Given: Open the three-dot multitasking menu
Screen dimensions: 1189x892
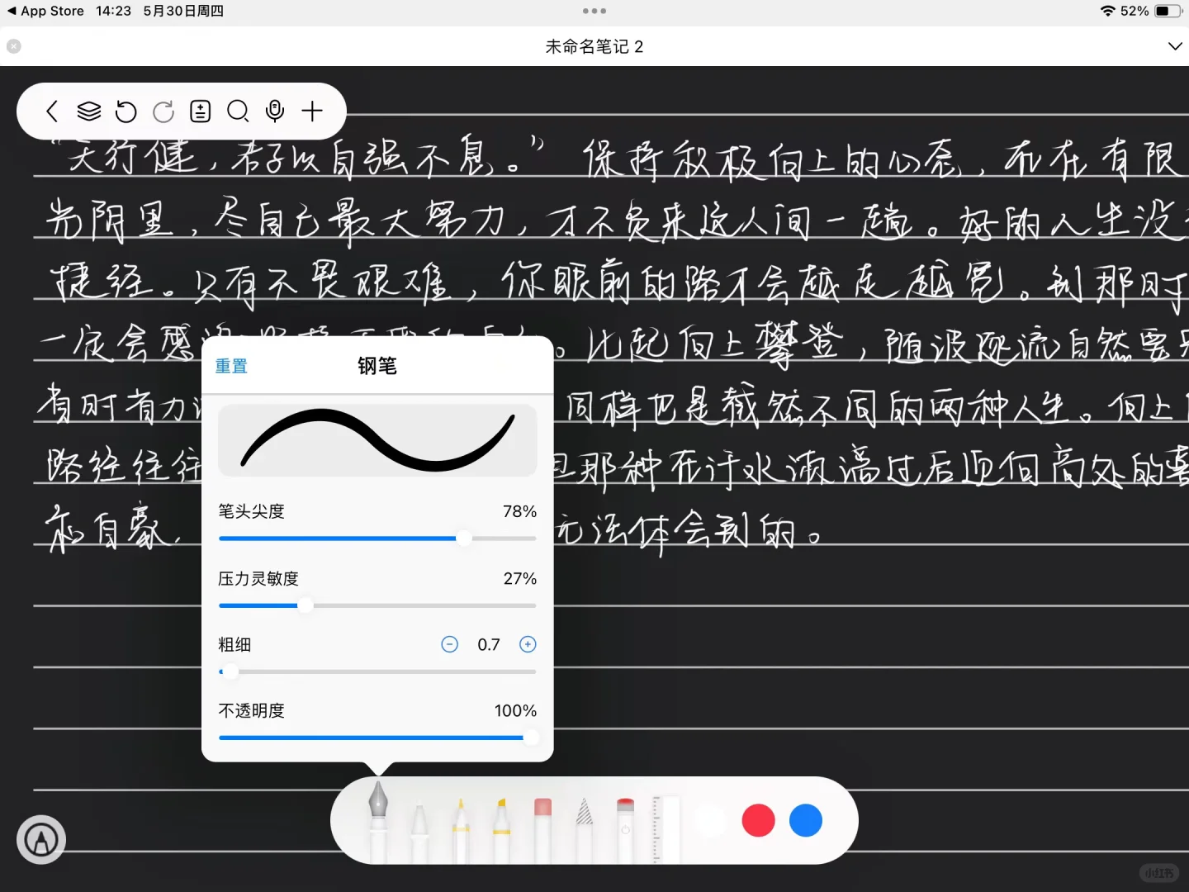Looking at the screenshot, I should [594, 11].
